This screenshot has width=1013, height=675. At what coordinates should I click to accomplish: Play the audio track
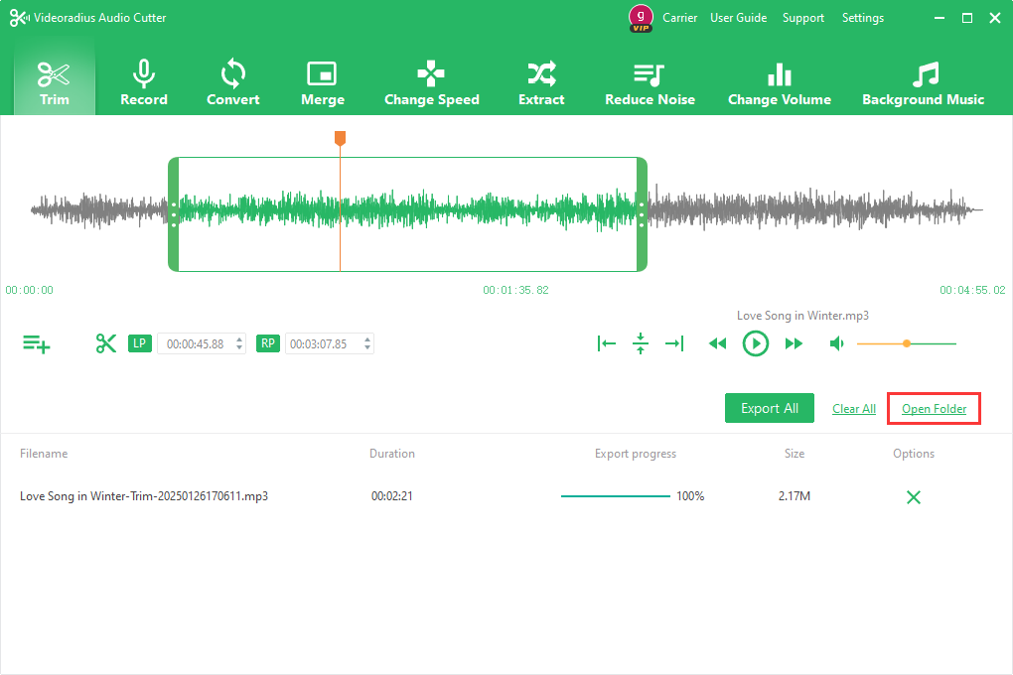(755, 343)
